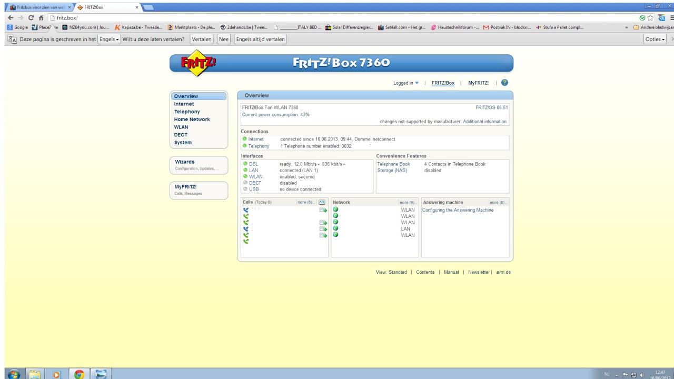Open the System sidebar menu item
Screen dimensions: 674x379
tap(183, 143)
